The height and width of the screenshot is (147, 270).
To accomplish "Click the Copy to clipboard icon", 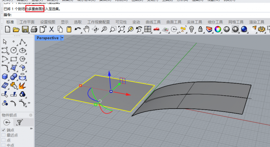I will [x=60, y=29].
